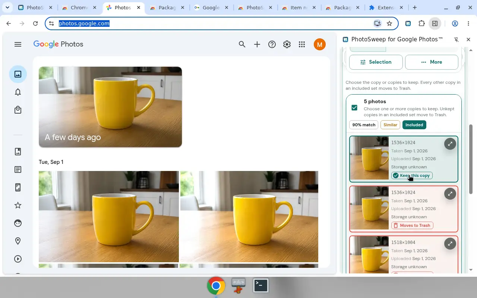Open the tab search dropdown arrow
The height and width of the screenshot is (298, 477).
(7, 7)
